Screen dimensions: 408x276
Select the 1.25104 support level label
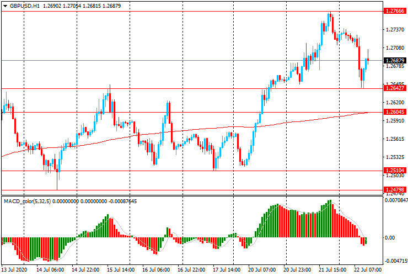(395, 171)
